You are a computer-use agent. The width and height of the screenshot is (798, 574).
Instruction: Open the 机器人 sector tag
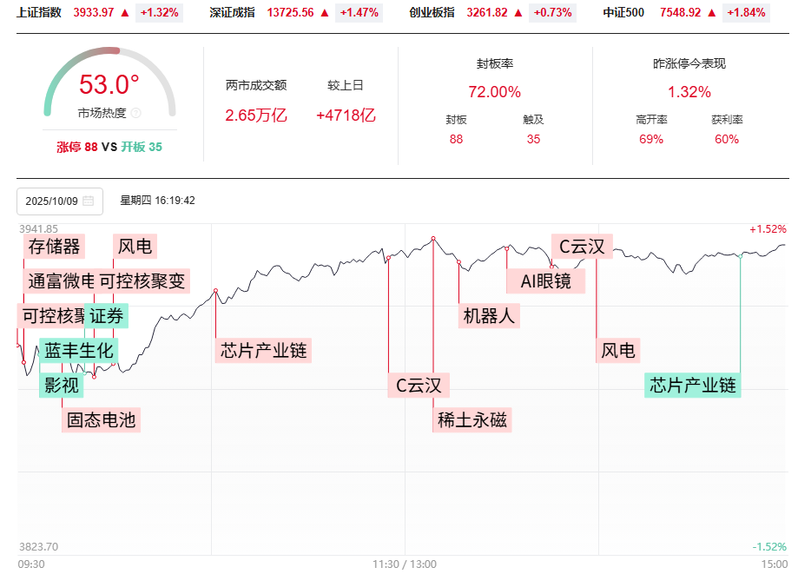coord(489,316)
